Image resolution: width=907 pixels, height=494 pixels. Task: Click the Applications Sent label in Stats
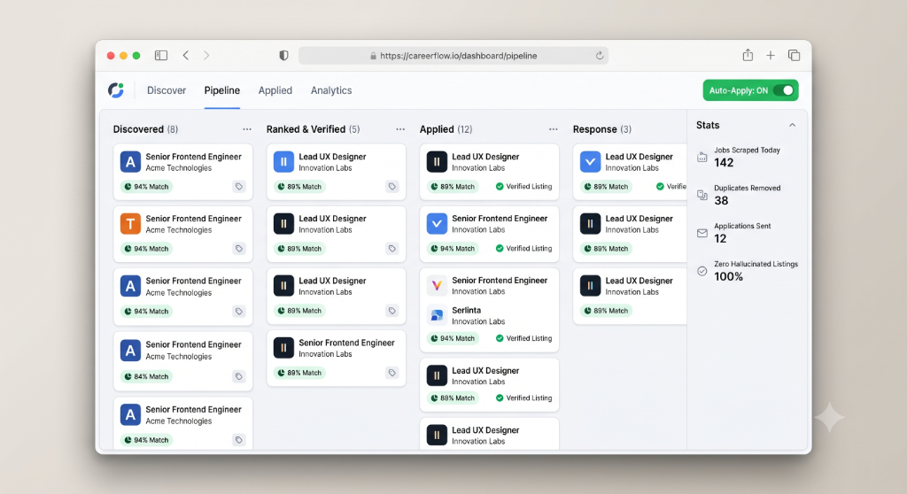click(742, 226)
